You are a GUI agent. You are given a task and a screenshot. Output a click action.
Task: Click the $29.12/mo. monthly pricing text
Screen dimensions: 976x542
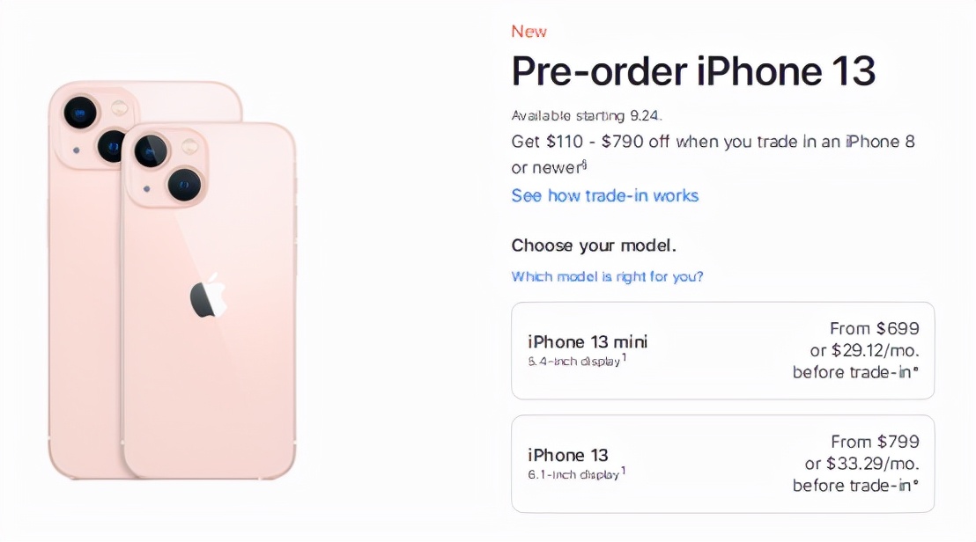coord(867,350)
